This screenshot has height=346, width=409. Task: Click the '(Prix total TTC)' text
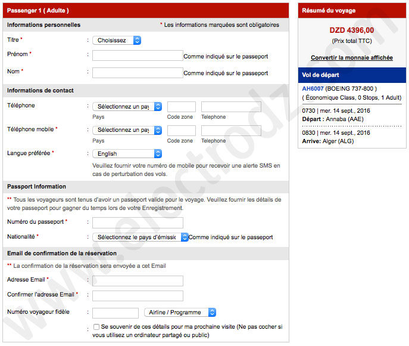pyautogui.click(x=352, y=41)
